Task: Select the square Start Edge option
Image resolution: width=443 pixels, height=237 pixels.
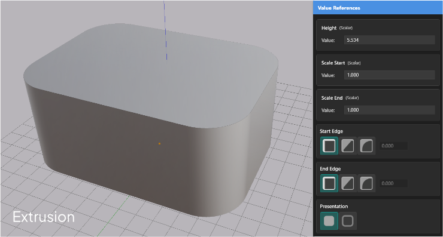Action: click(329, 146)
